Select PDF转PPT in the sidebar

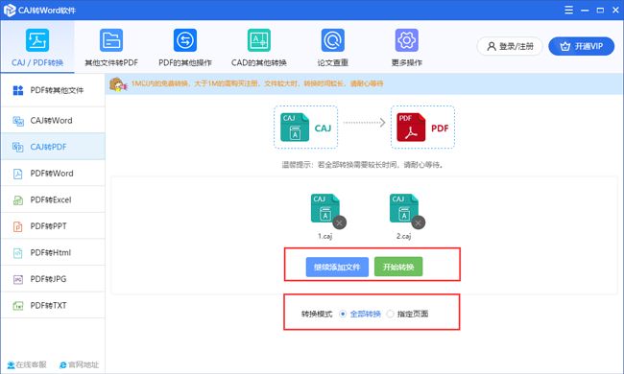pos(53,226)
